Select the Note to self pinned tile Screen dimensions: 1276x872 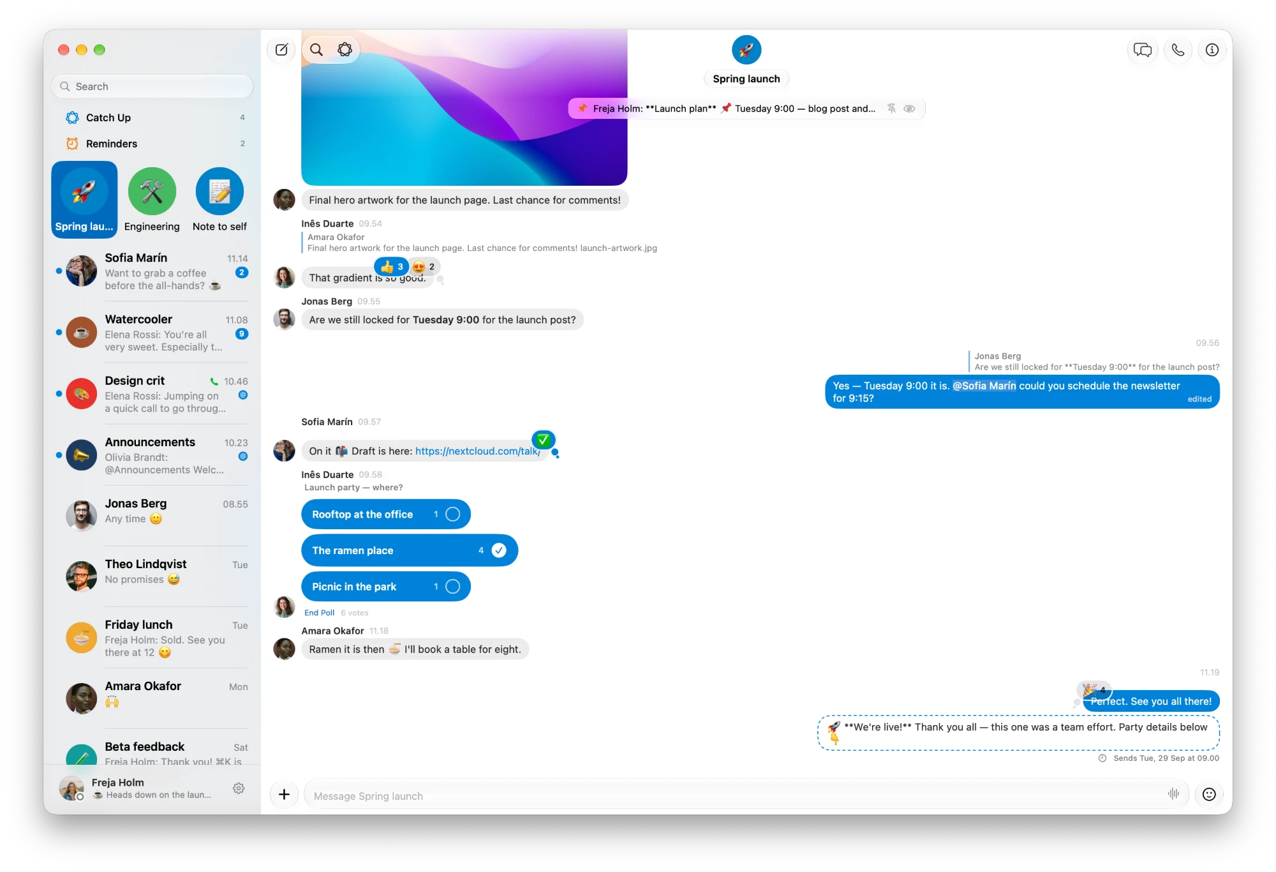[219, 200]
